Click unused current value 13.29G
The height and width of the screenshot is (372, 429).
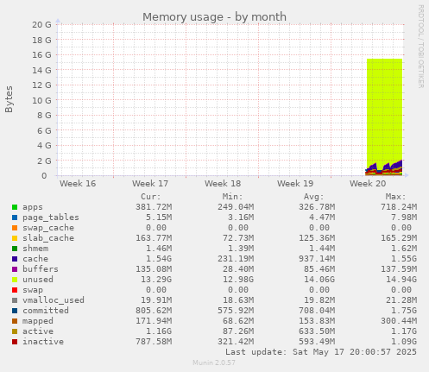156,280
